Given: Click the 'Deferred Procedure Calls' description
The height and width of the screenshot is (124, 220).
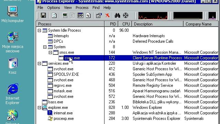Looking at the screenshot, I should pos(153,41).
